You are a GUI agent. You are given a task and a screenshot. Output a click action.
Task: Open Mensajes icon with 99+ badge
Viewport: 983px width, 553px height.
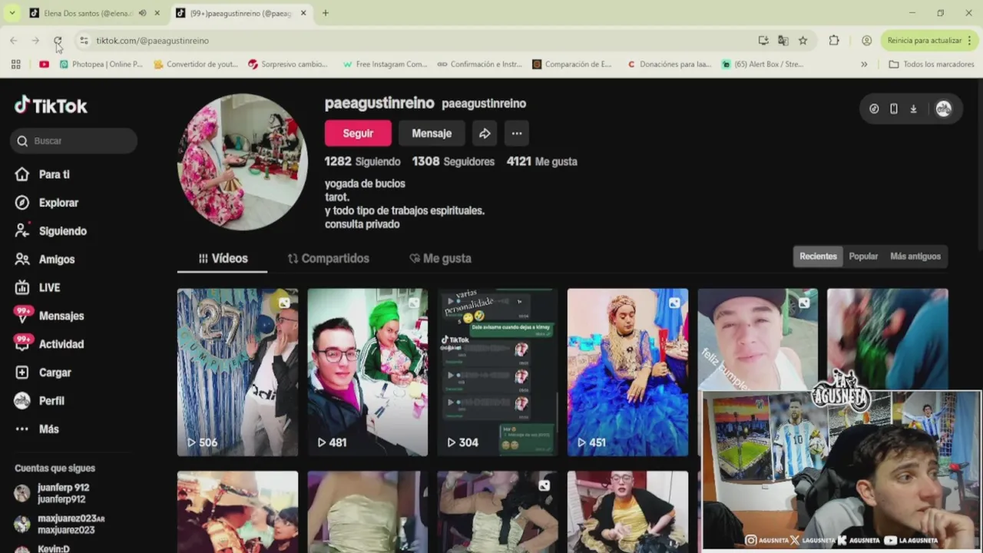click(x=23, y=315)
